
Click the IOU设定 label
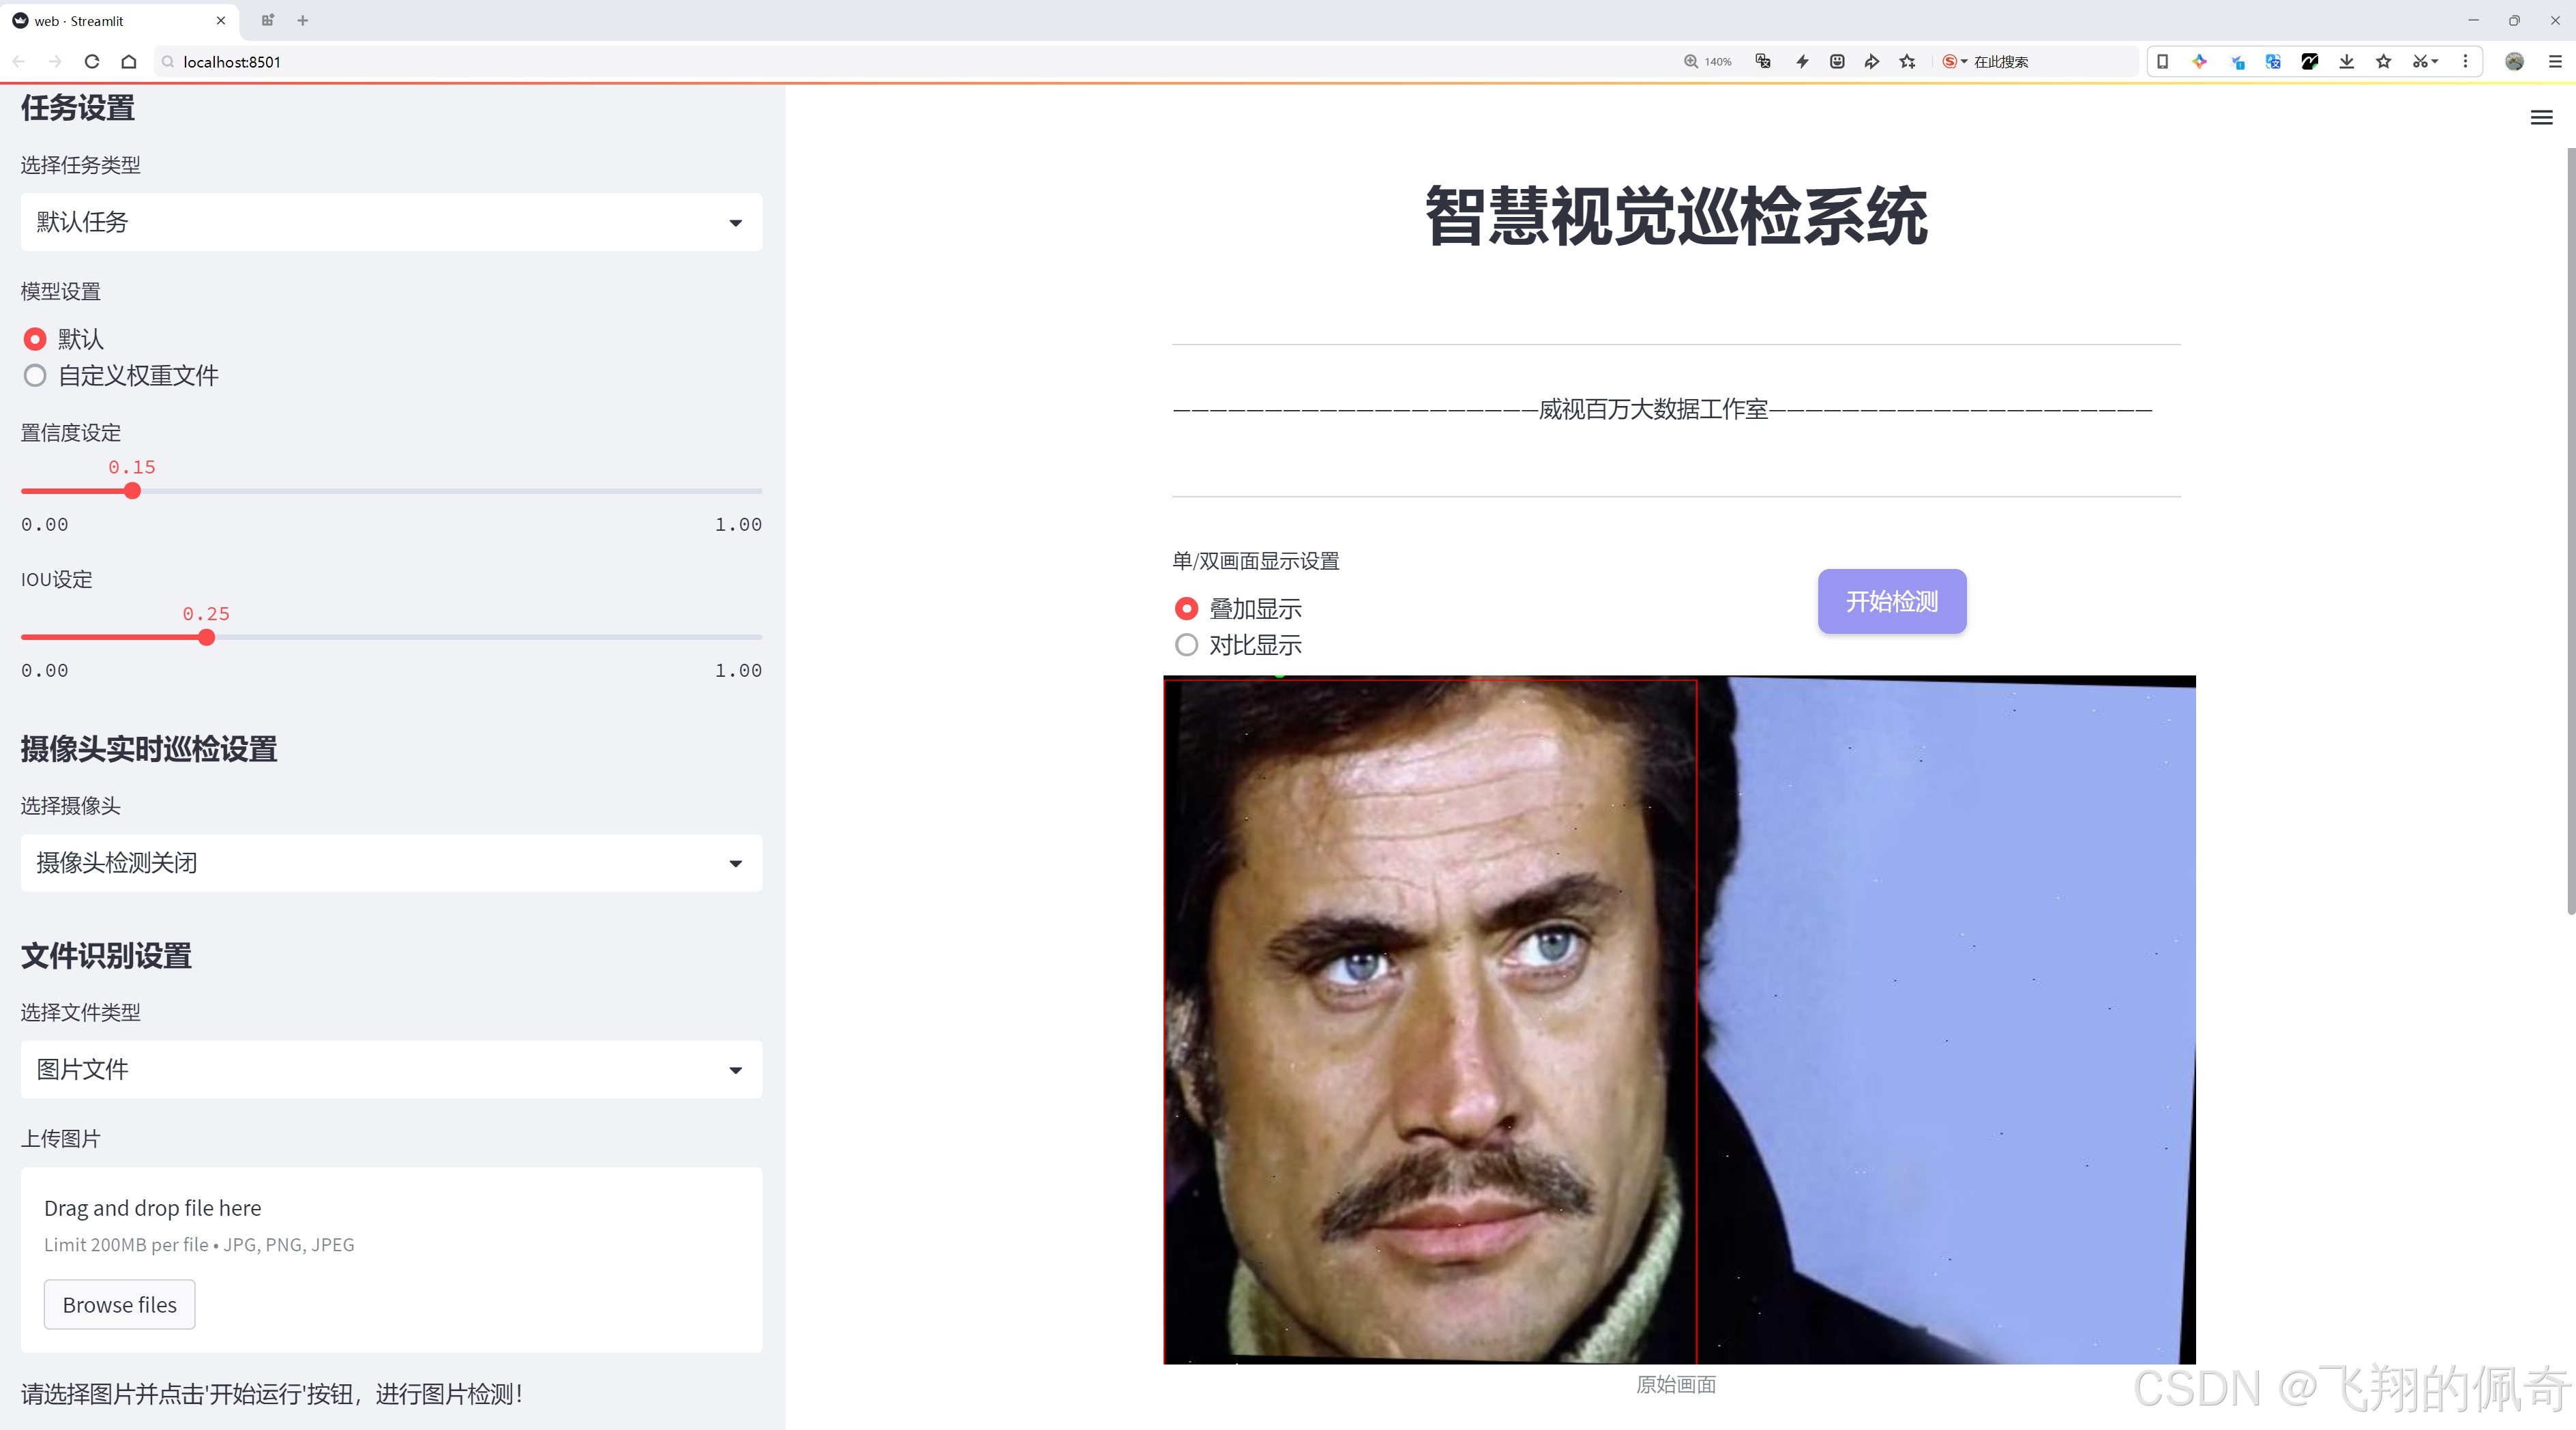click(x=57, y=580)
